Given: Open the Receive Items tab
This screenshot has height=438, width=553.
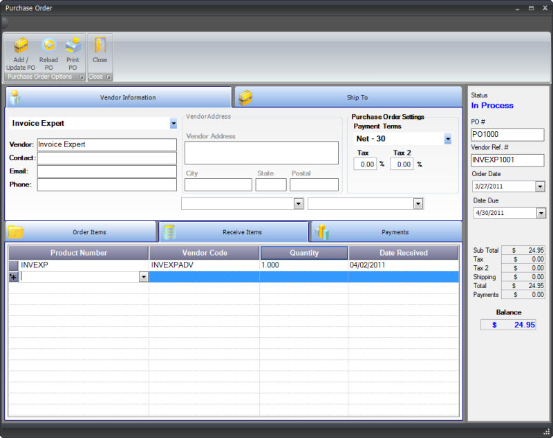Looking at the screenshot, I should [x=234, y=232].
